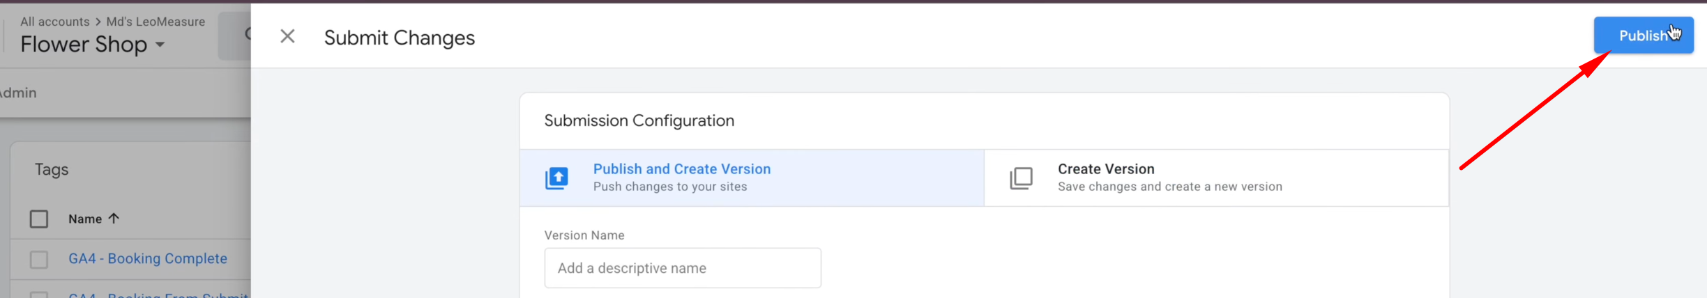Click the search box behind the panel

(x=236, y=35)
